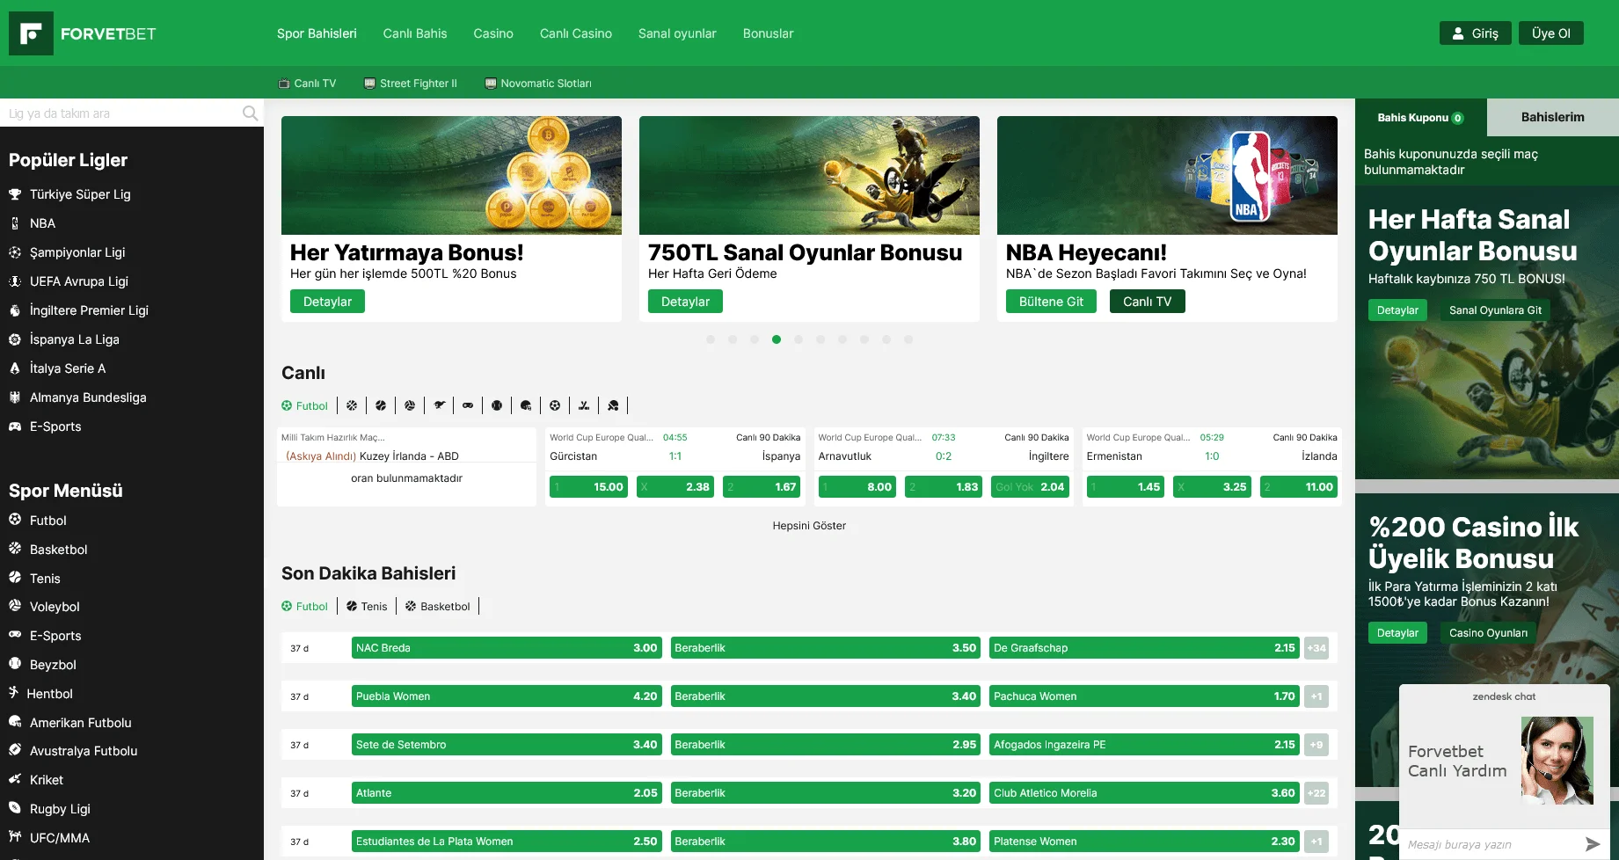The width and height of the screenshot is (1619, 860).
Task: Open Street Fighter II link
Action: (x=411, y=84)
